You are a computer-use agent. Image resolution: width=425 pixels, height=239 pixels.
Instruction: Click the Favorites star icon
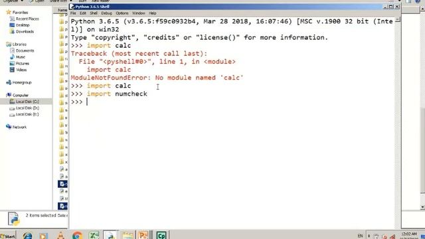pyautogui.click(x=9, y=12)
